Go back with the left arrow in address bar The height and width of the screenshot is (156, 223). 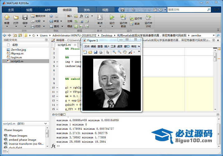[5, 35]
